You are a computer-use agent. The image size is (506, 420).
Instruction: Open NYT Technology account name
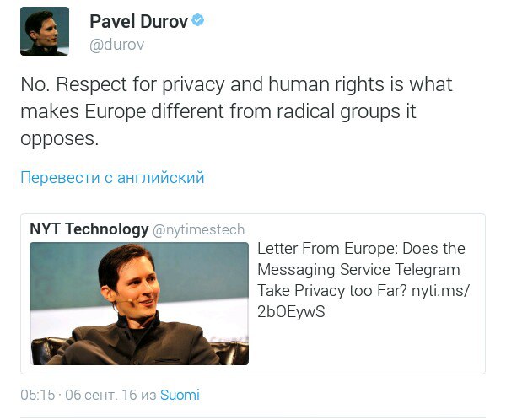(89, 229)
